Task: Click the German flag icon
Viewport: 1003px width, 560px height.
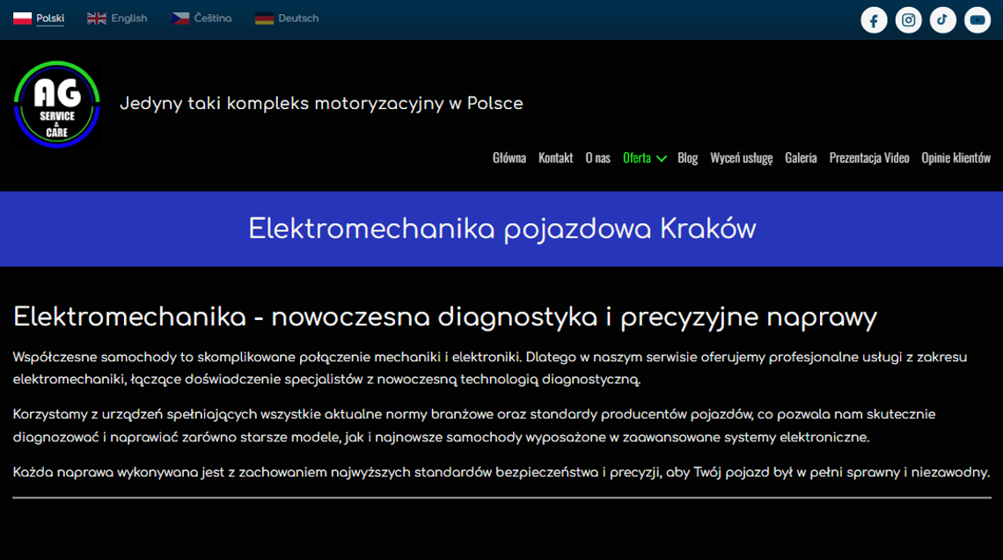Action: 264,18
